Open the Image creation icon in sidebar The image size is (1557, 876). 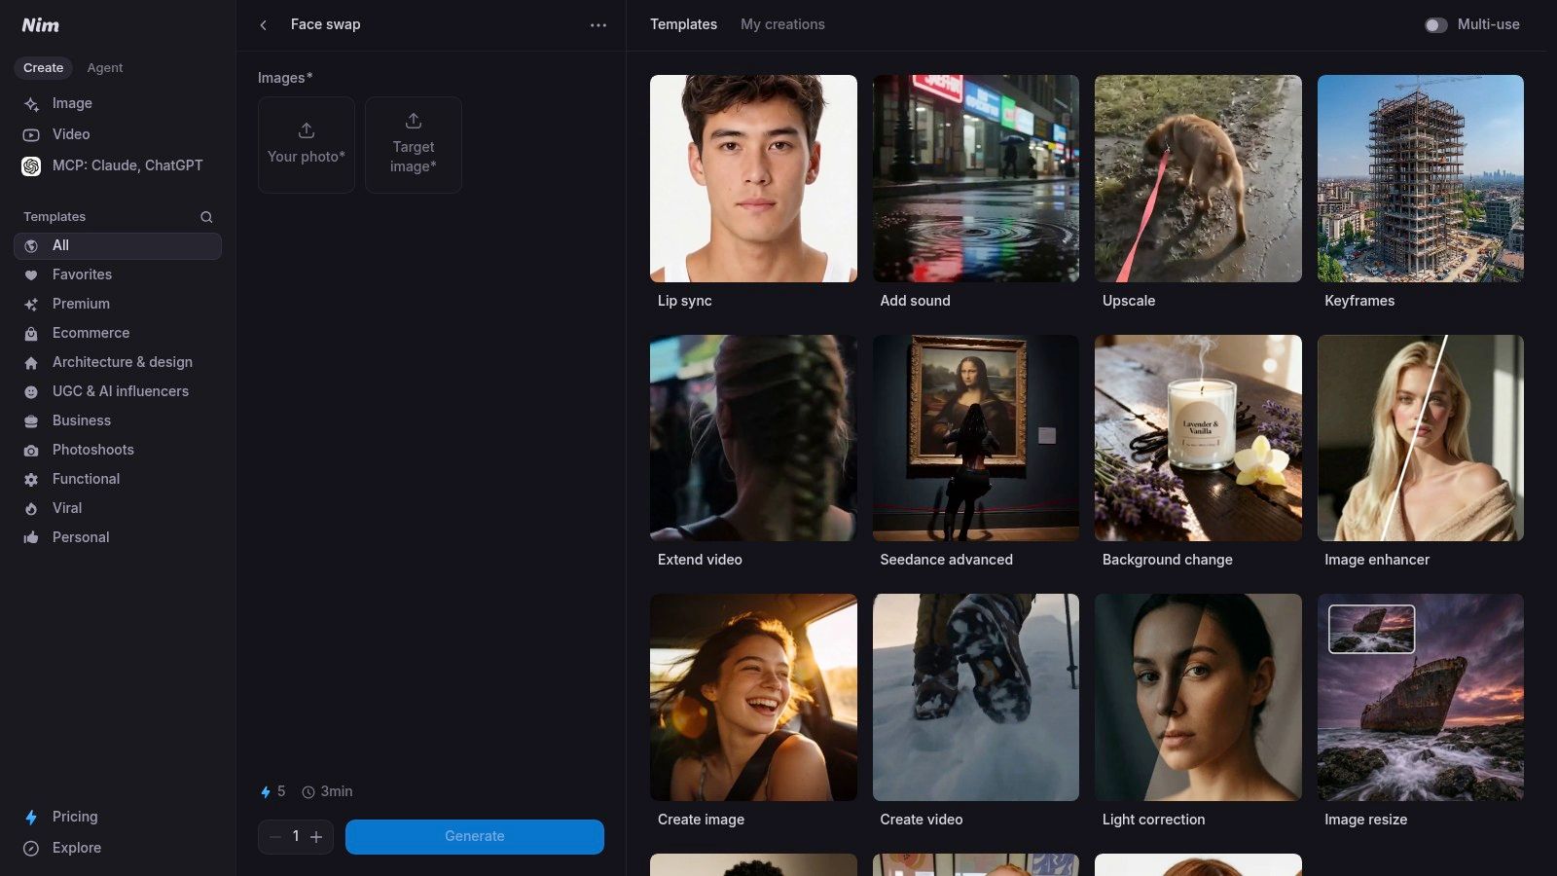pyautogui.click(x=31, y=104)
